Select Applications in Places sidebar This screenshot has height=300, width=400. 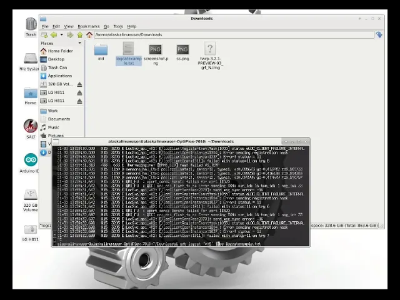pos(61,76)
